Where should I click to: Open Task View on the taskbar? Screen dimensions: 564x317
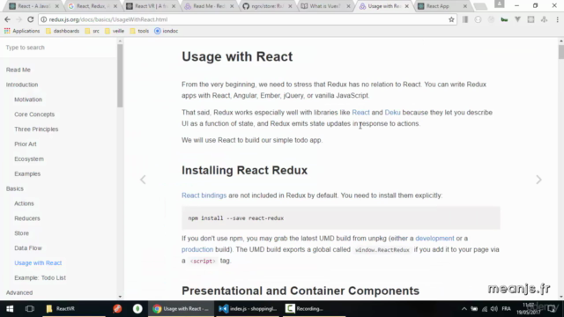pyautogui.click(x=30, y=309)
